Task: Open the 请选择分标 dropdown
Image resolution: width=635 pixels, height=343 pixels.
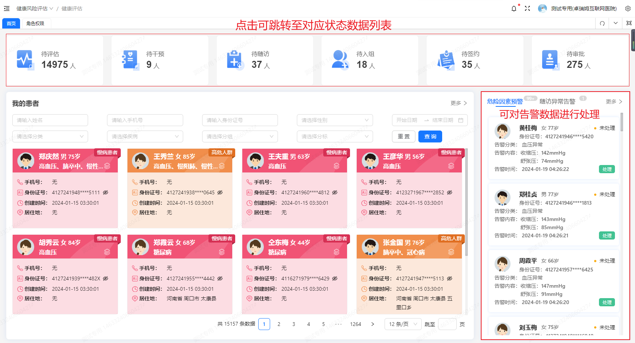Action: click(335, 136)
